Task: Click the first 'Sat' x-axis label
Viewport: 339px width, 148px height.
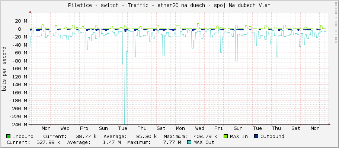Action: 161,128
